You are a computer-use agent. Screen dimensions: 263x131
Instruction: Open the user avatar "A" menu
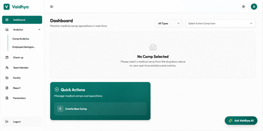coord(254,7)
